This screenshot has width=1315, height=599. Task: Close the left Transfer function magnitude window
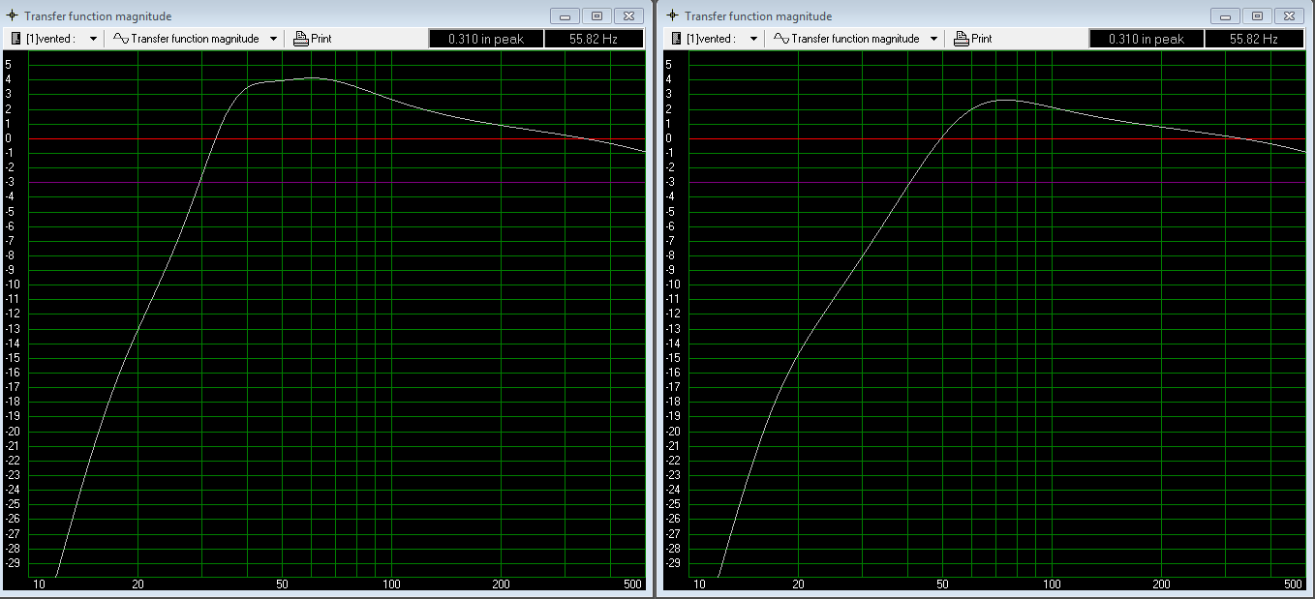pos(628,15)
